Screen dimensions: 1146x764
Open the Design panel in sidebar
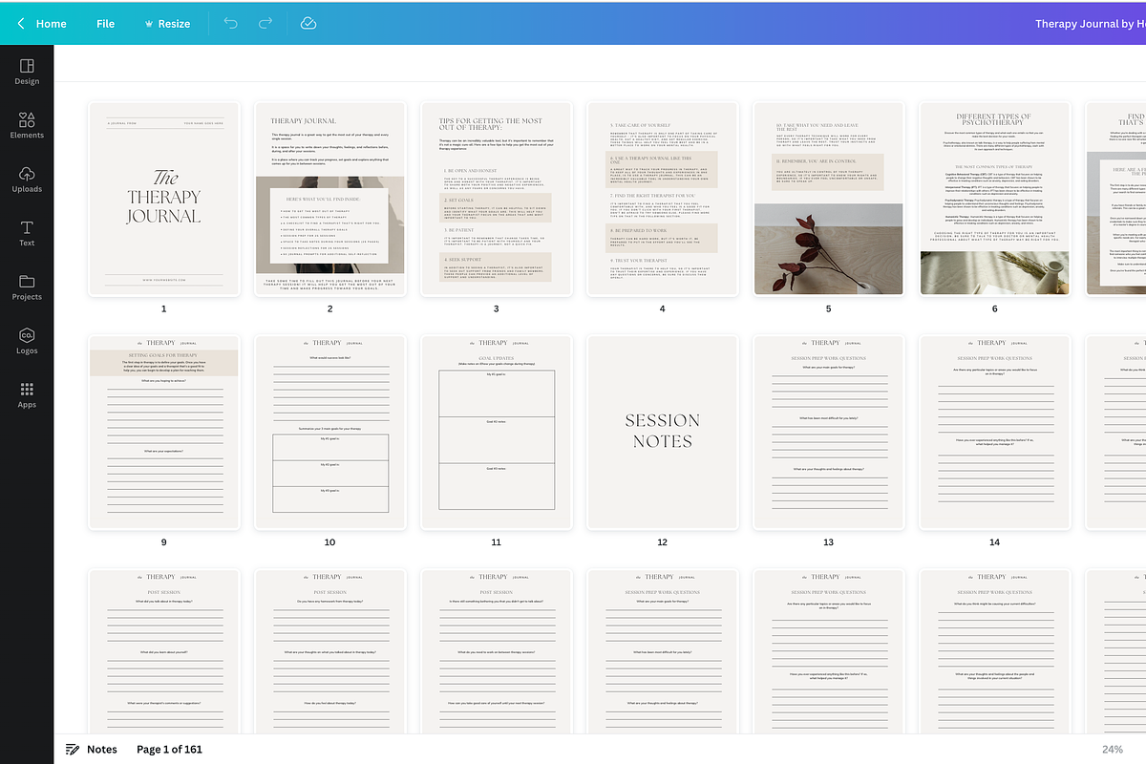[27, 72]
